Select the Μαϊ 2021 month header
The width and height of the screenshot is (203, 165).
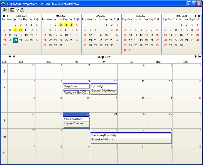pyautogui.click(x=141, y=16)
